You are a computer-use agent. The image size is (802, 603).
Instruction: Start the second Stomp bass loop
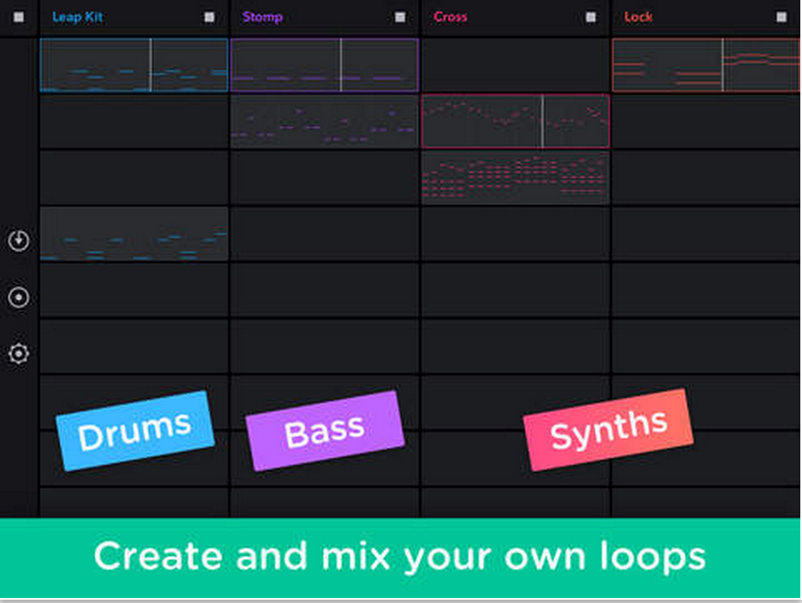tap(325, 122)
